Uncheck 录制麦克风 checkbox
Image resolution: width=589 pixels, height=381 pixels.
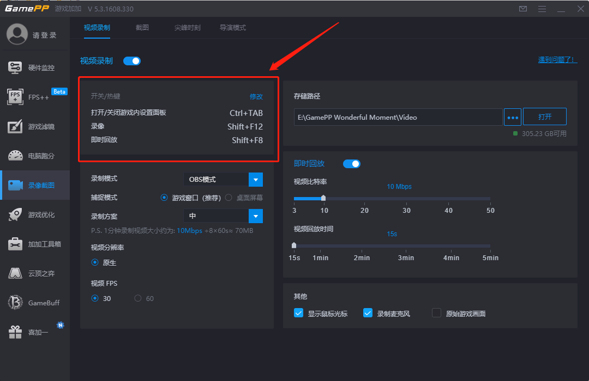coord(368,313)
